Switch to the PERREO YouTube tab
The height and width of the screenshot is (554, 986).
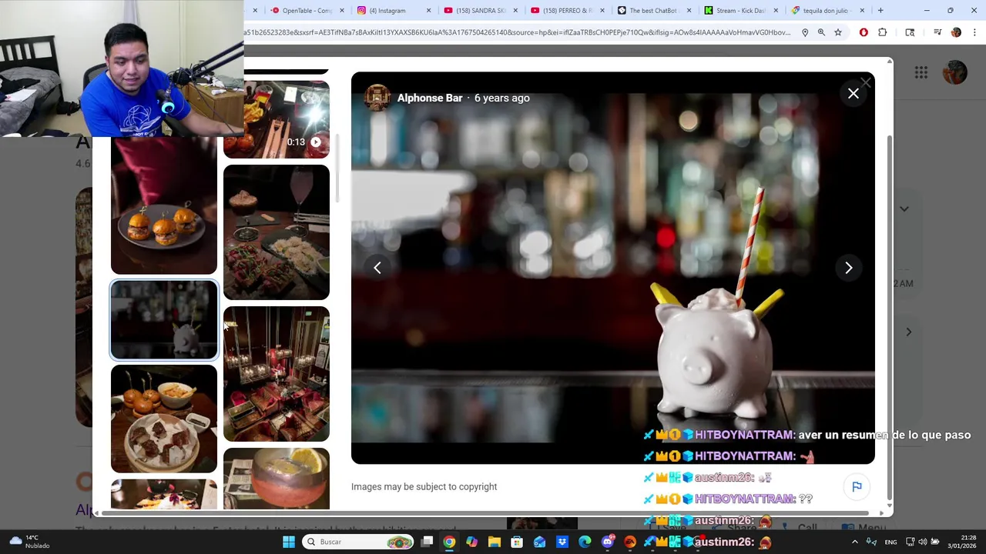pyautogui.click(x=566, y=11)
